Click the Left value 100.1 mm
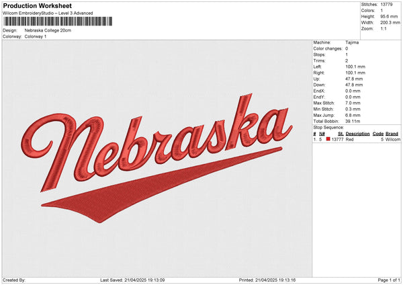 click(x=355, y=67)
